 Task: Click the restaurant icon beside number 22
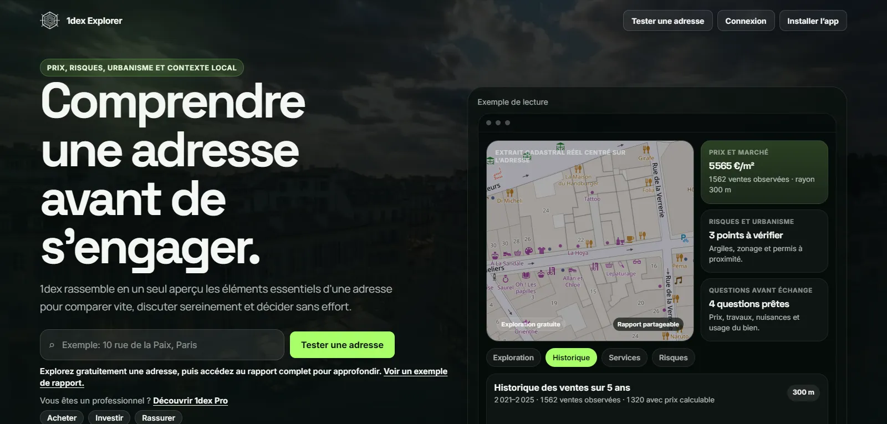coord(589,243)
